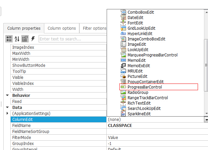Image resolution: width=208 pixels, height=150 pixels.
Task: Show events via lightning bolt icon
Action: (33, 39)
